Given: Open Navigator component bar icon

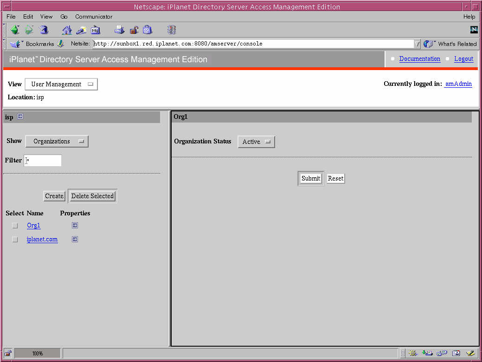Looking at the screenshot, I should (412, 353).
